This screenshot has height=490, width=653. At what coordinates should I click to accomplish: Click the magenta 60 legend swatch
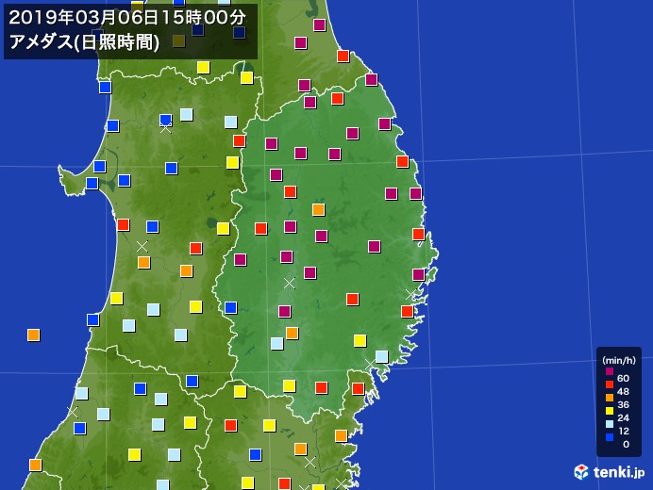(x=610, y=371)
